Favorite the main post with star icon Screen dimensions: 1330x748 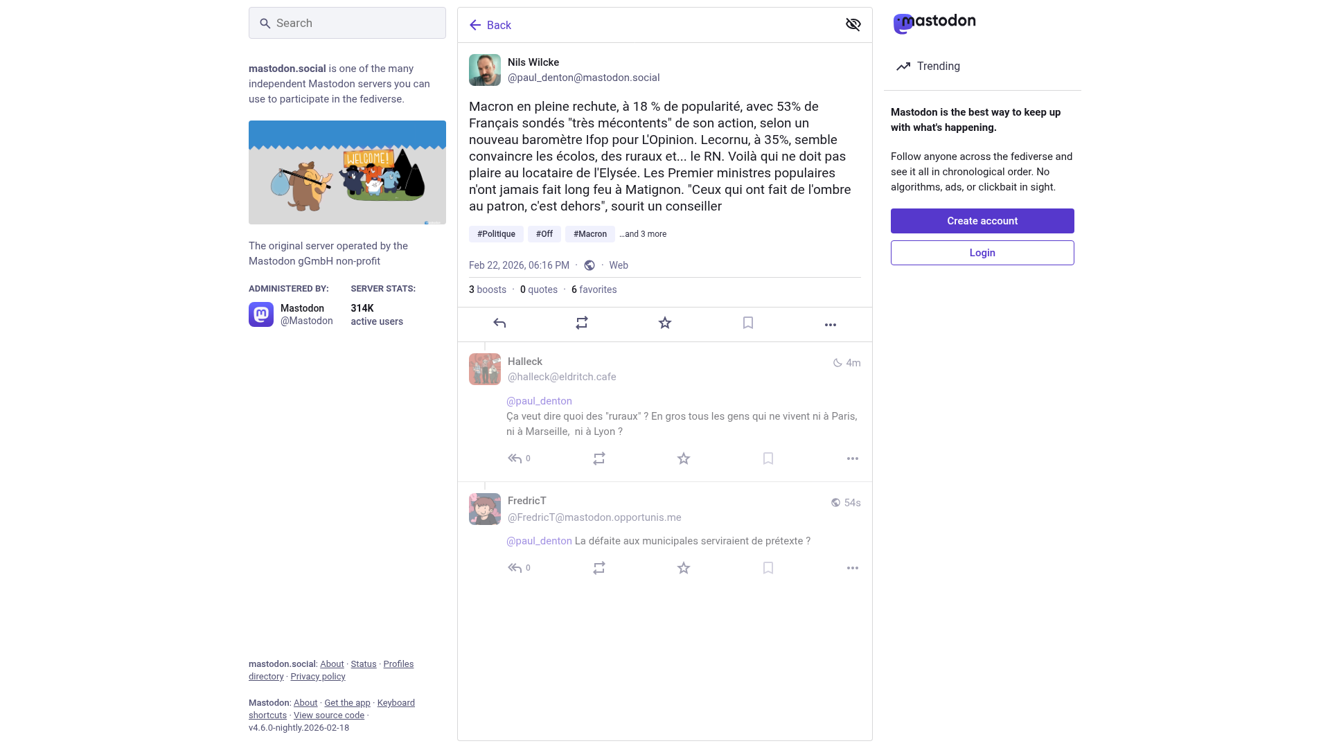665,323
